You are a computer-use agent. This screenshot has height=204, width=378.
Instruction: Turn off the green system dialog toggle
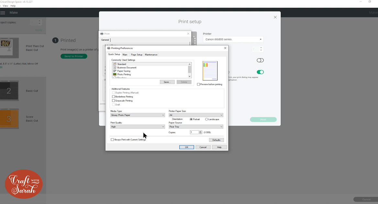(x=260, y=72)
